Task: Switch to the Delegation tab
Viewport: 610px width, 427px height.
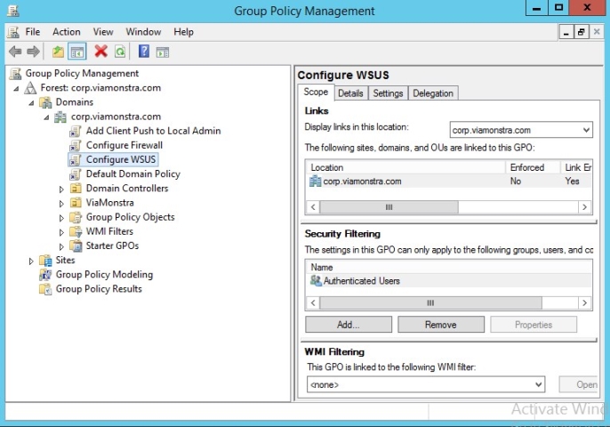Action: pos(433,93)
